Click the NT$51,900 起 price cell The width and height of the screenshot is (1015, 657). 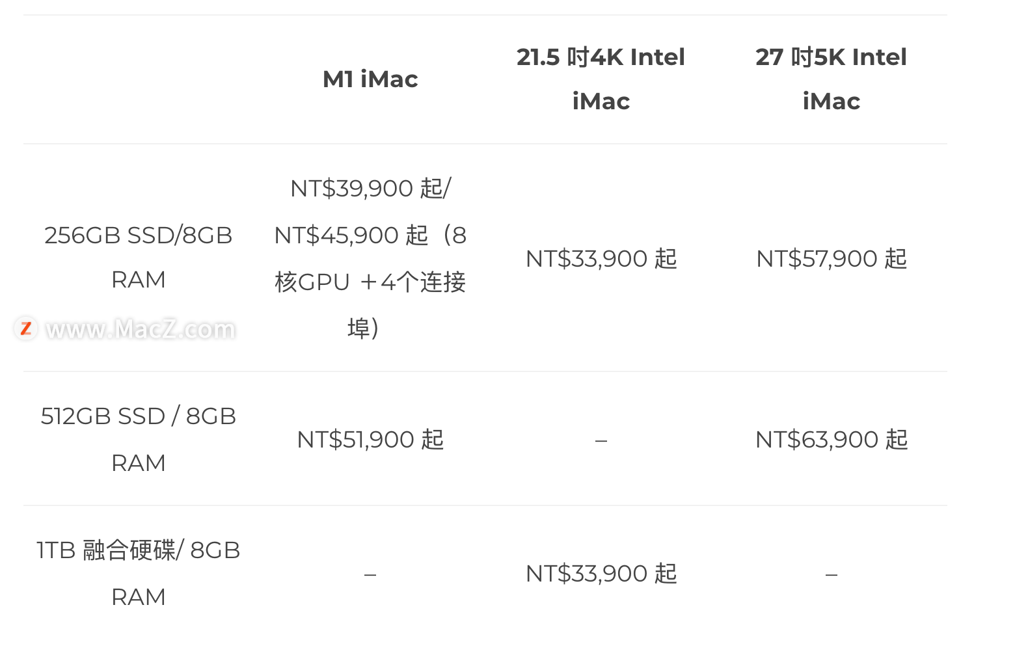(370, 440)
